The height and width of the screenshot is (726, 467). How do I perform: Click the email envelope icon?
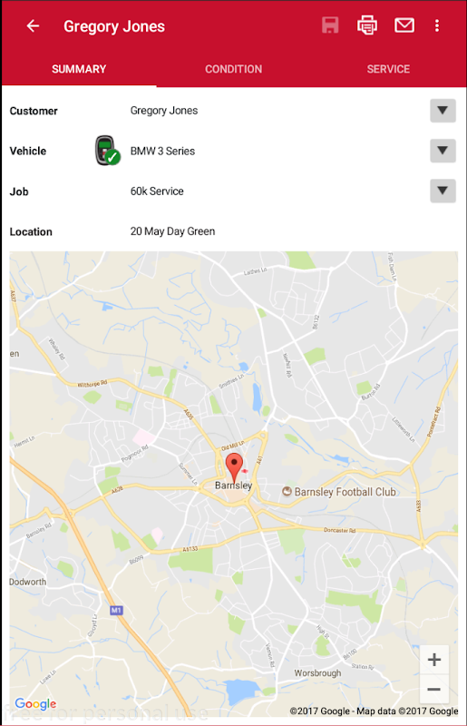(x=404, y=25)
